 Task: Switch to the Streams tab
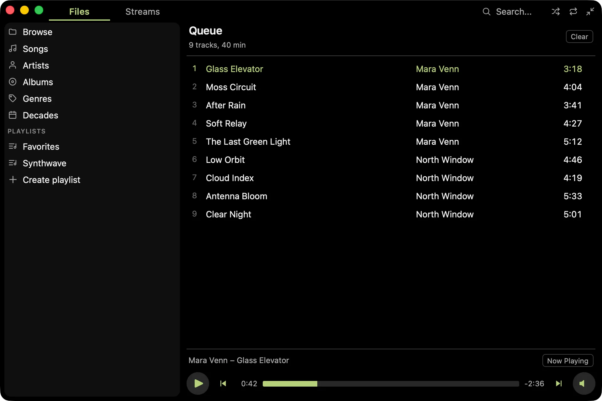coord(143,12)
